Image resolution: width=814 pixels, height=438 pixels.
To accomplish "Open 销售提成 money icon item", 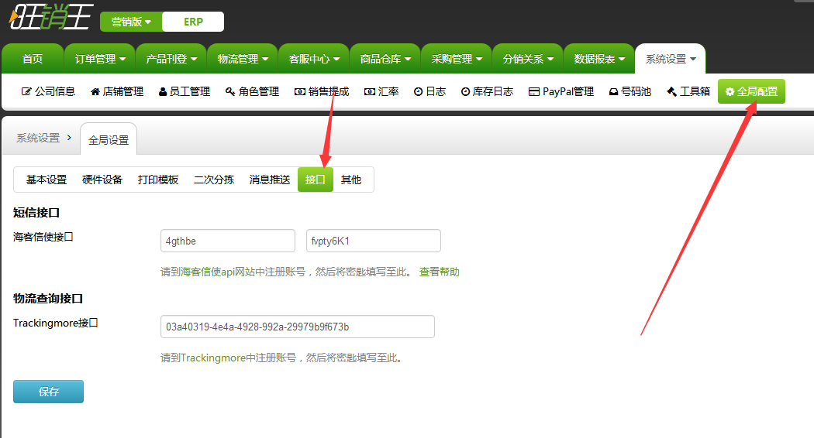I will [x=322, y=92].
